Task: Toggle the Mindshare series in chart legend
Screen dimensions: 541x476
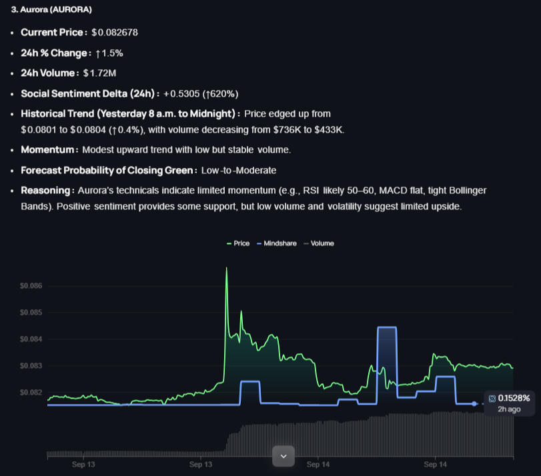Action: pos(277,243)
